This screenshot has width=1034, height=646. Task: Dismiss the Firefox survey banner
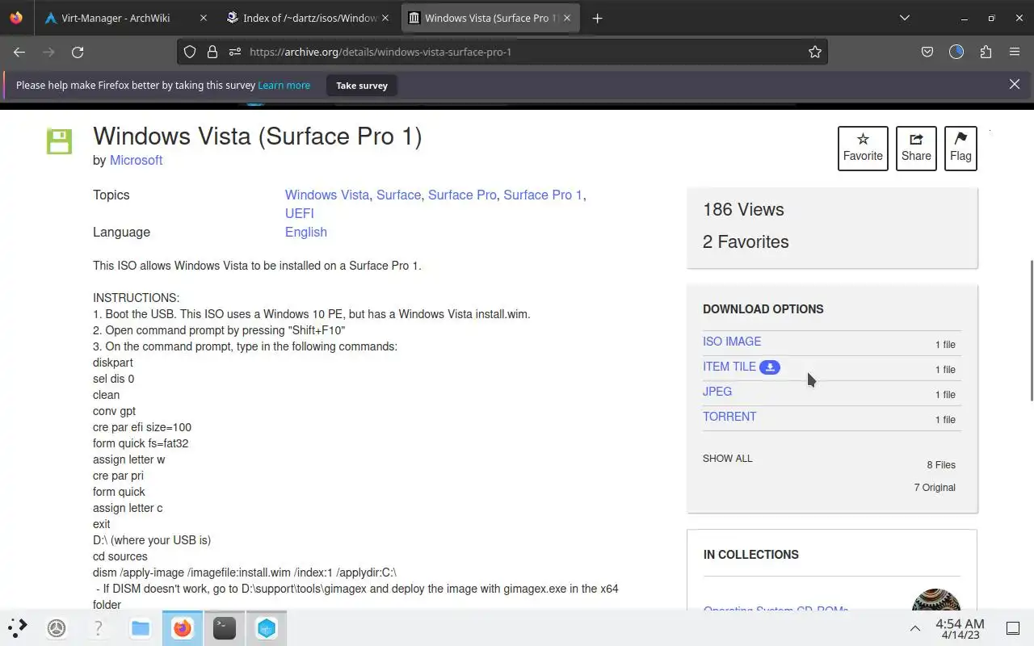[1015, 84]
